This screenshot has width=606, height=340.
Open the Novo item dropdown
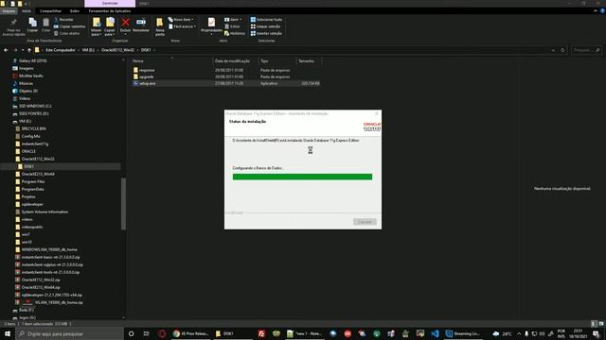pos(181,19)
